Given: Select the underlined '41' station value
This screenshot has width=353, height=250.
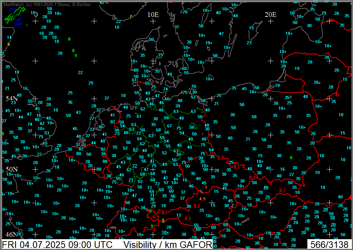Looking at the screenshot, I should (152, 161).
